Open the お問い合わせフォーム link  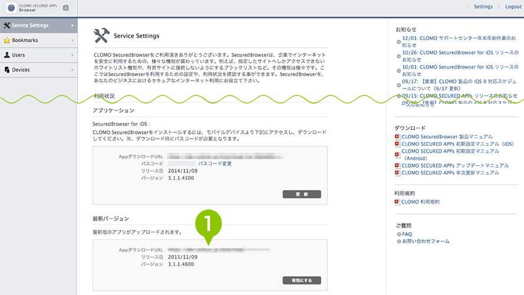[x=426, y=241]
